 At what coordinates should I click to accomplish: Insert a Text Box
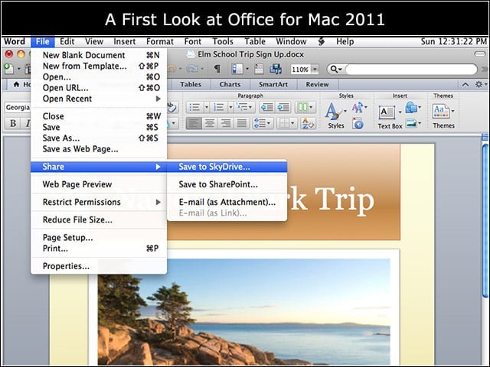(387, 112)
